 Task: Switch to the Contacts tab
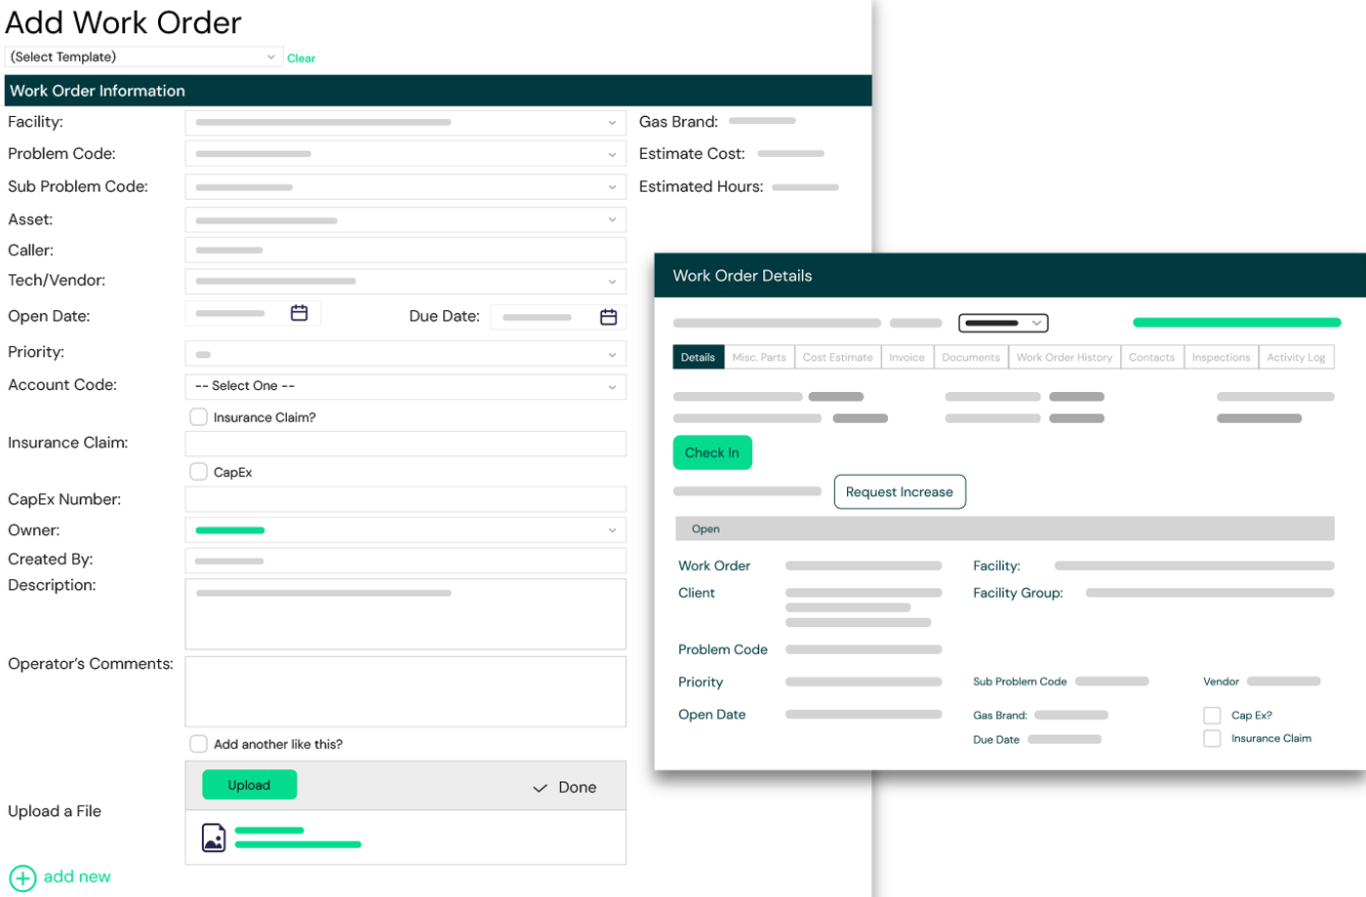click(1152, 358)
